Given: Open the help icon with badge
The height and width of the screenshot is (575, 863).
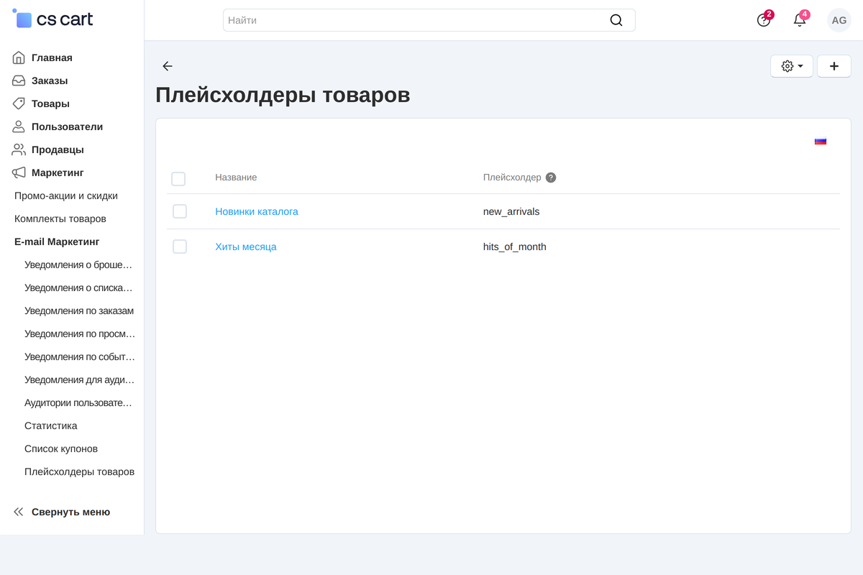Looking at the screenshot, I should (764, 20).
